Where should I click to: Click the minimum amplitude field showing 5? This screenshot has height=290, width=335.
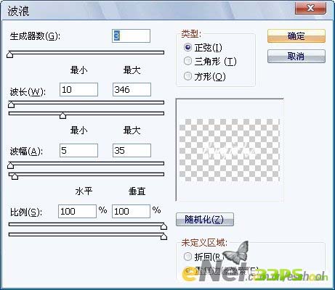[78, 150]
